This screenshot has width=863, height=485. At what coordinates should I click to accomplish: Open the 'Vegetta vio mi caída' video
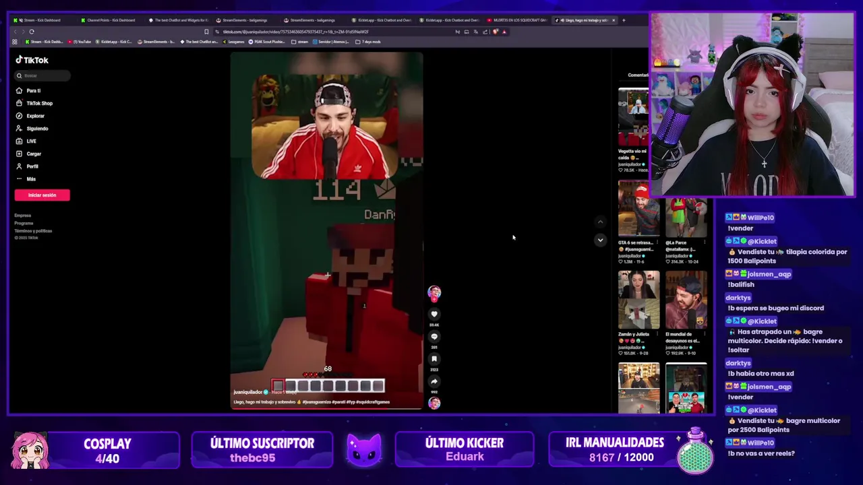[x=633, y=117]
